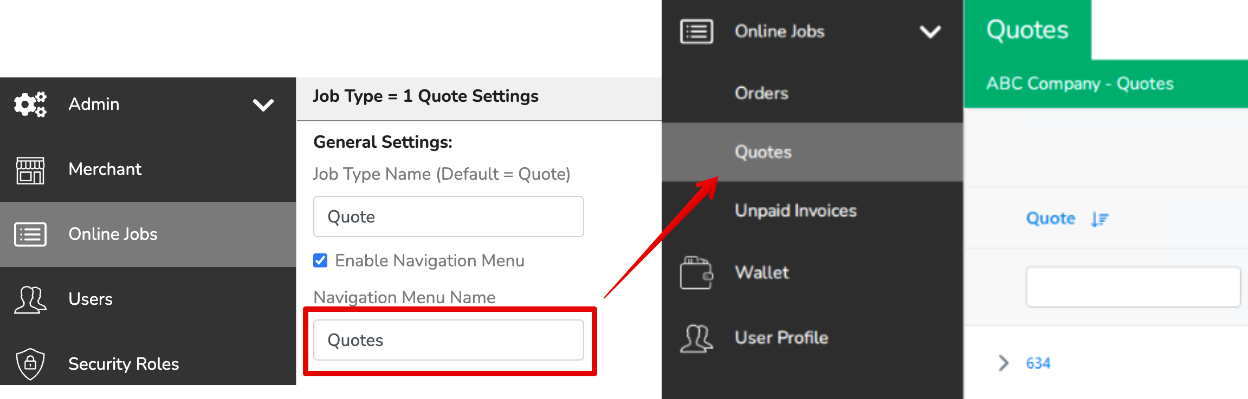The width and height of the screenshot is (1248, 399).
Task: Collapse the Online Jobs submenu chevron
Action: pyautogui.click(x=930, y=32)
